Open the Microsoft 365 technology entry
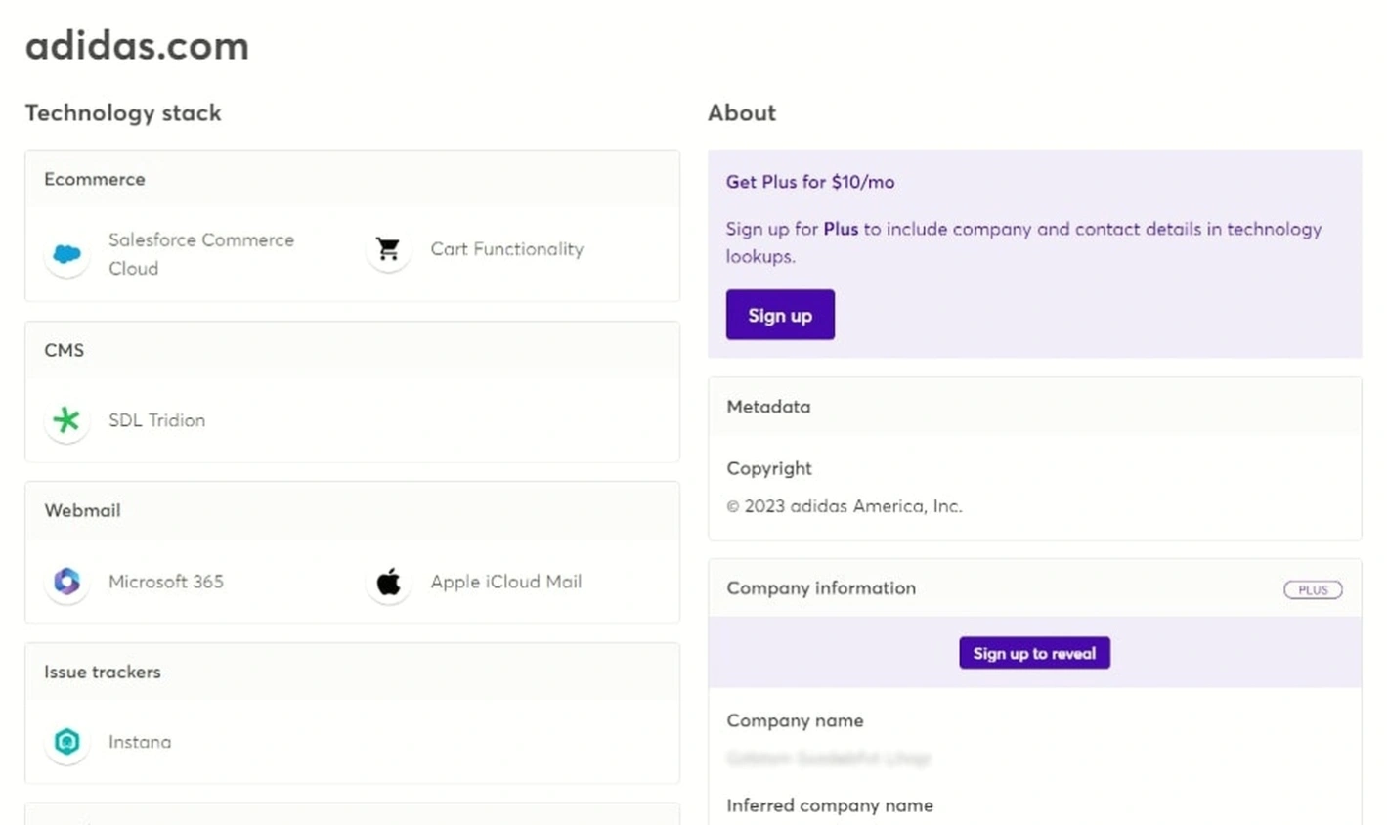The height and width of the screenshot is (825, 1387). tap(165, 582)
